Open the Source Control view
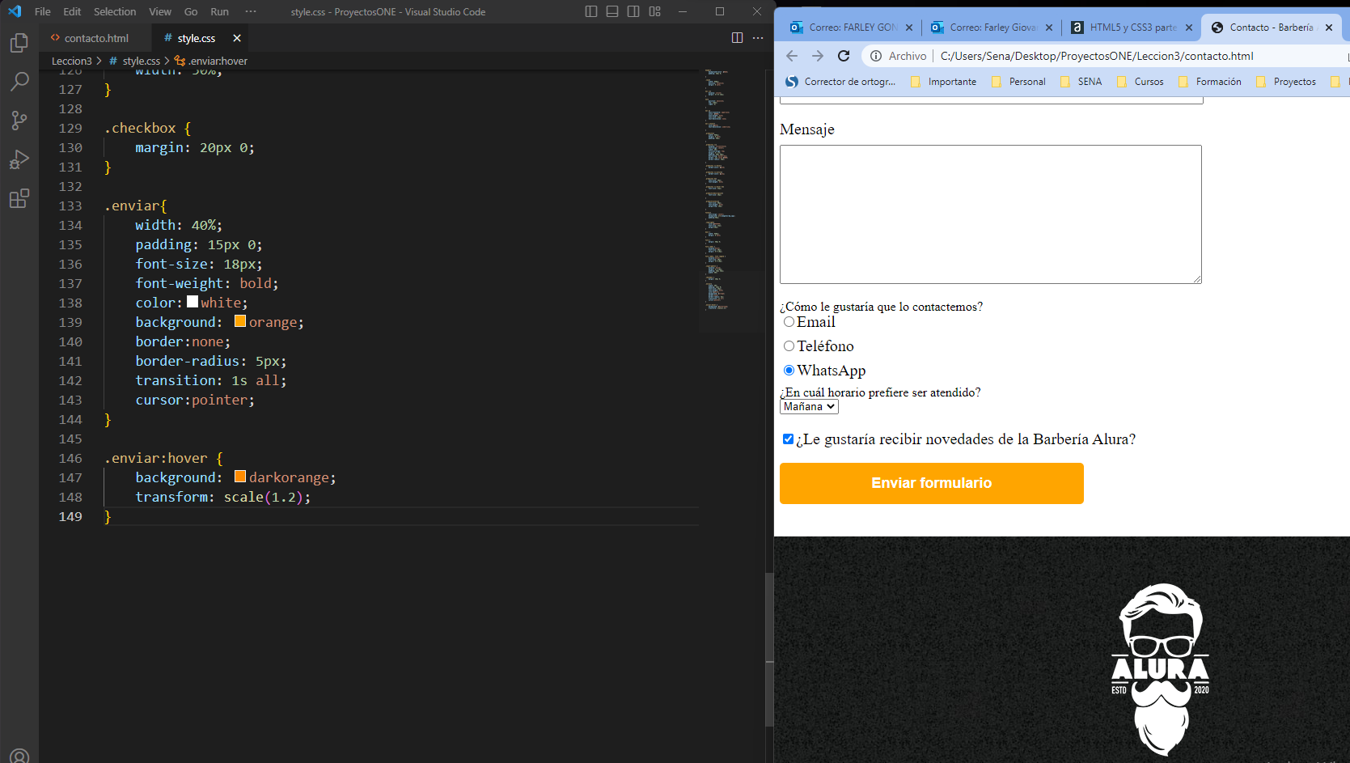The height and width of the screenshot is (763, 1350). tap(19, 121)
